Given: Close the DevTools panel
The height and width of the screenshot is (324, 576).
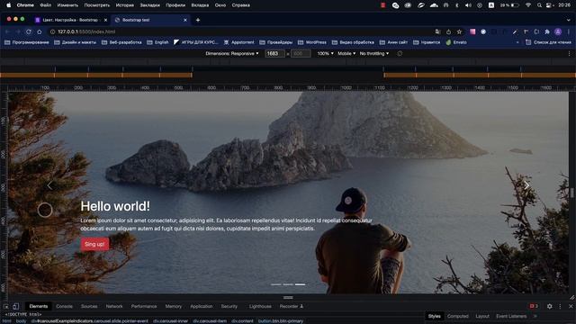Looking at the screenshot, I should click(x=571, y=306).
